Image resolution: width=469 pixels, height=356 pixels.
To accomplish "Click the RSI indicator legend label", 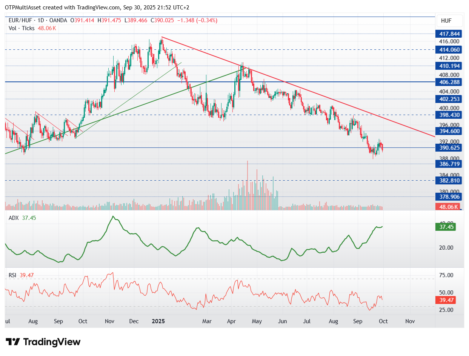I will (x=13, y=275).
